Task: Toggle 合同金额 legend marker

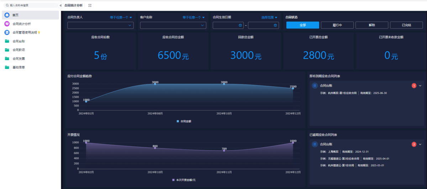Action: tap(178, 121)
